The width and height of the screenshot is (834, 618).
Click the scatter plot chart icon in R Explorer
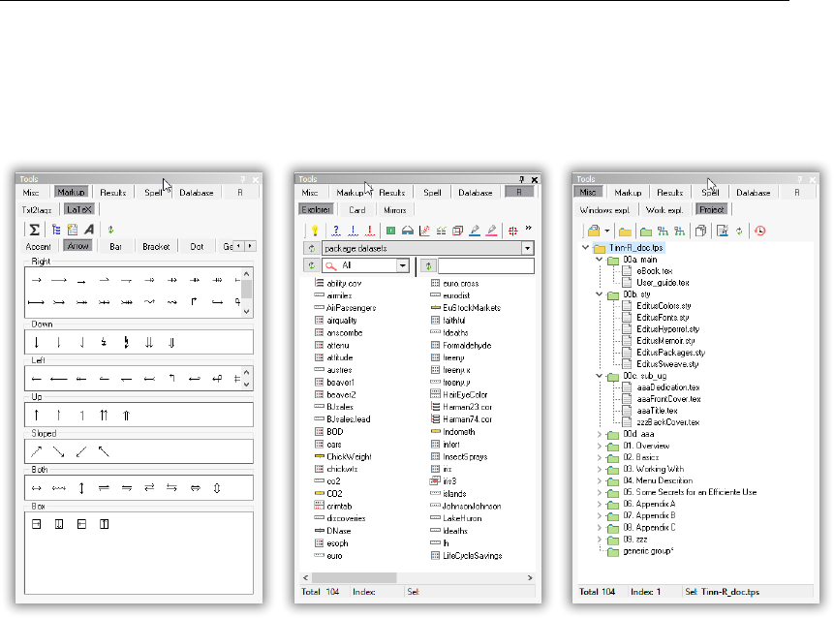(424, 231)
